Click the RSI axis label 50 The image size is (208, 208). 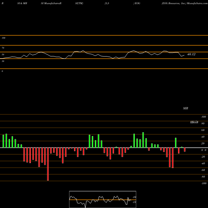pos(3,54)
